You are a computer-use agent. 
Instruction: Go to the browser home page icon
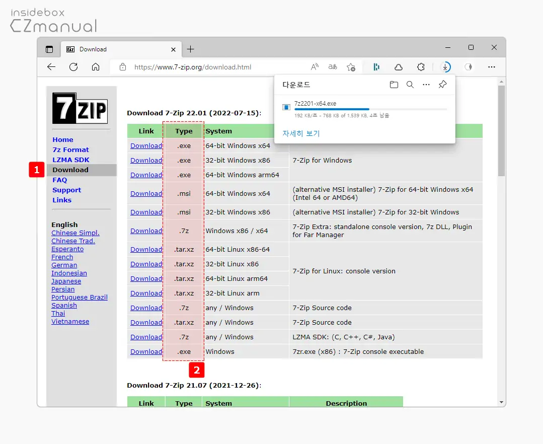coord(96,67)
